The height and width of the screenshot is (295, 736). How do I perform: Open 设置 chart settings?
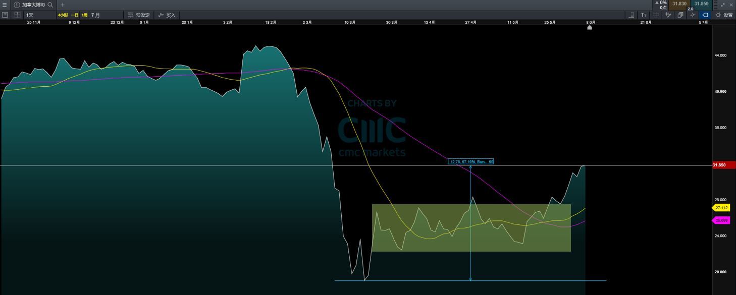point(724,15)
